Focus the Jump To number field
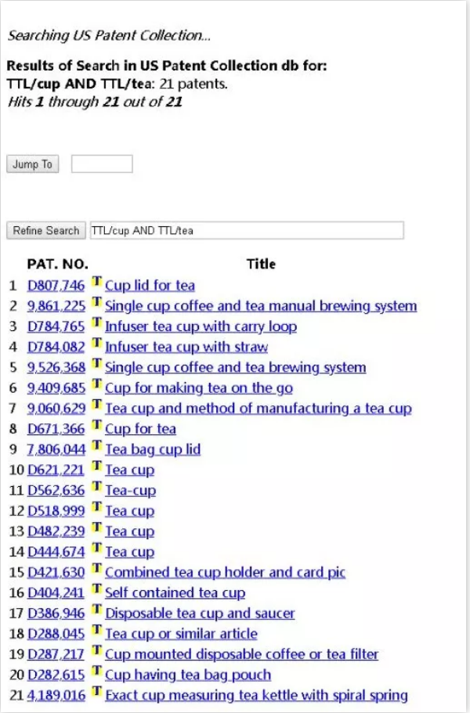The image size is (470, 713). [102, 164]
